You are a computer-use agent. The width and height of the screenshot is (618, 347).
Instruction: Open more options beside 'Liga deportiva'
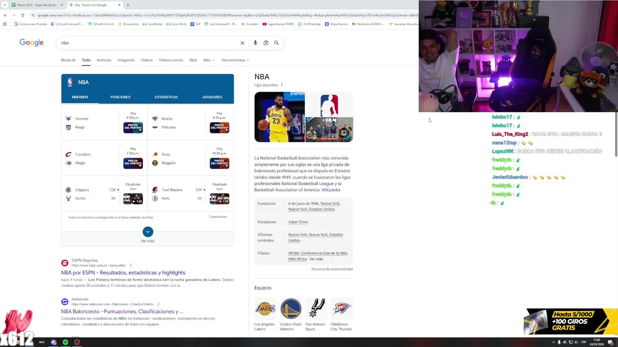(282, 85)
